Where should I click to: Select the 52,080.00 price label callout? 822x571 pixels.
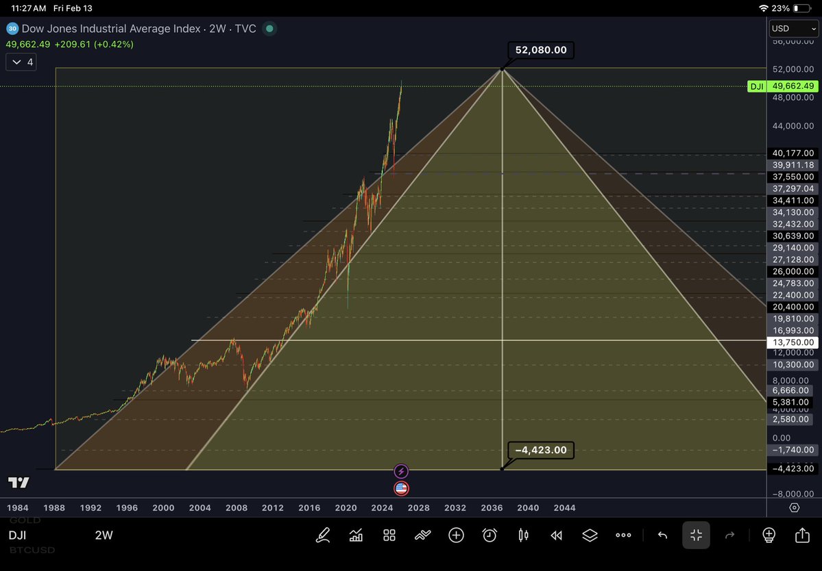click(540, 50)
